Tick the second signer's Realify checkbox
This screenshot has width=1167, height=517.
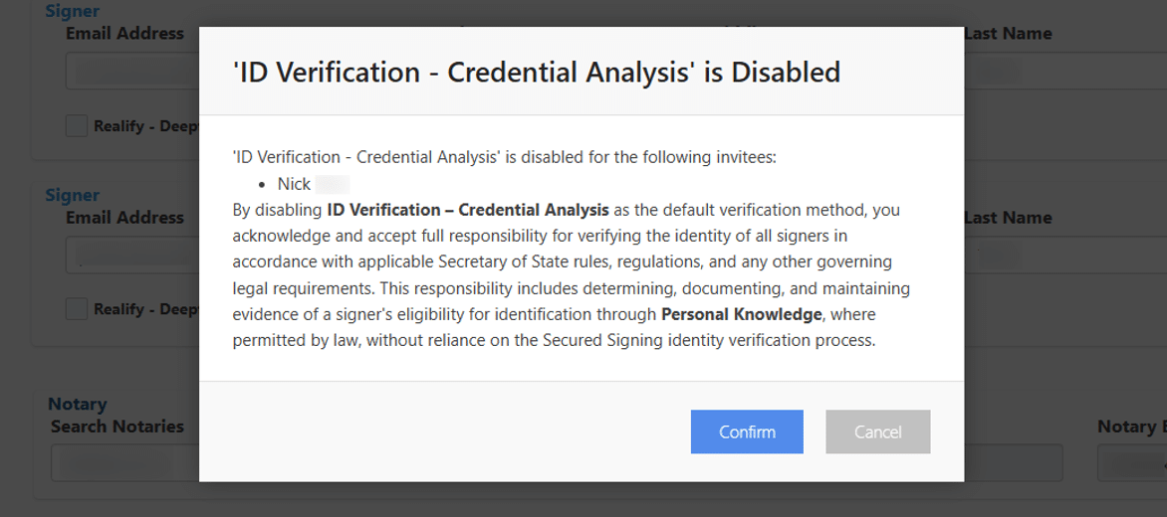click(77, 309)
